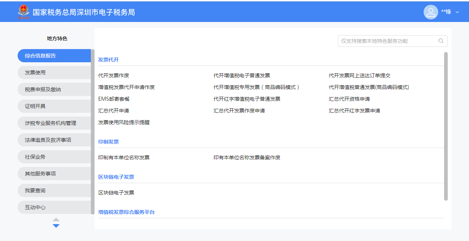Click the search magnifier icon
The image size is (469, 241).
coord(441,41)
